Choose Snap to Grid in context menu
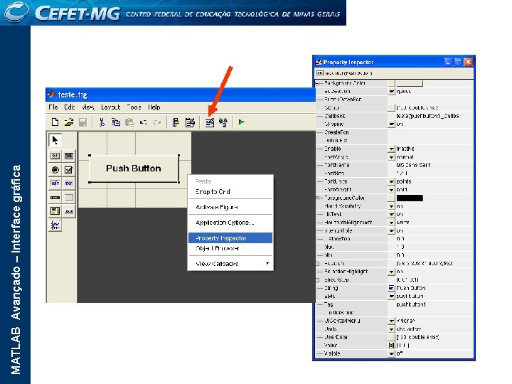This screenshot has height=384, width=512. click(230, 192)
